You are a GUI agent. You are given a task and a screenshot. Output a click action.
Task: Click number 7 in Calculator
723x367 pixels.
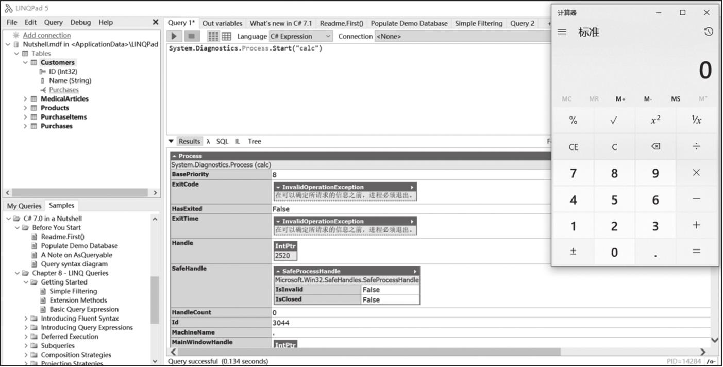point(573,173)
